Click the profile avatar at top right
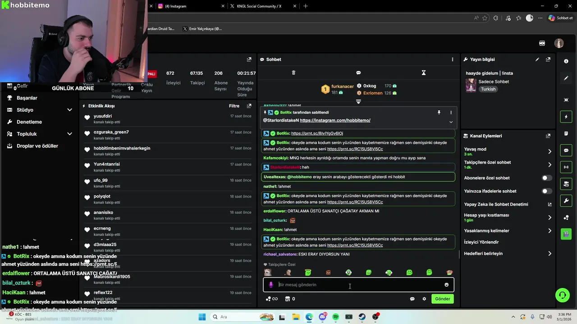 tap(559, 43)
